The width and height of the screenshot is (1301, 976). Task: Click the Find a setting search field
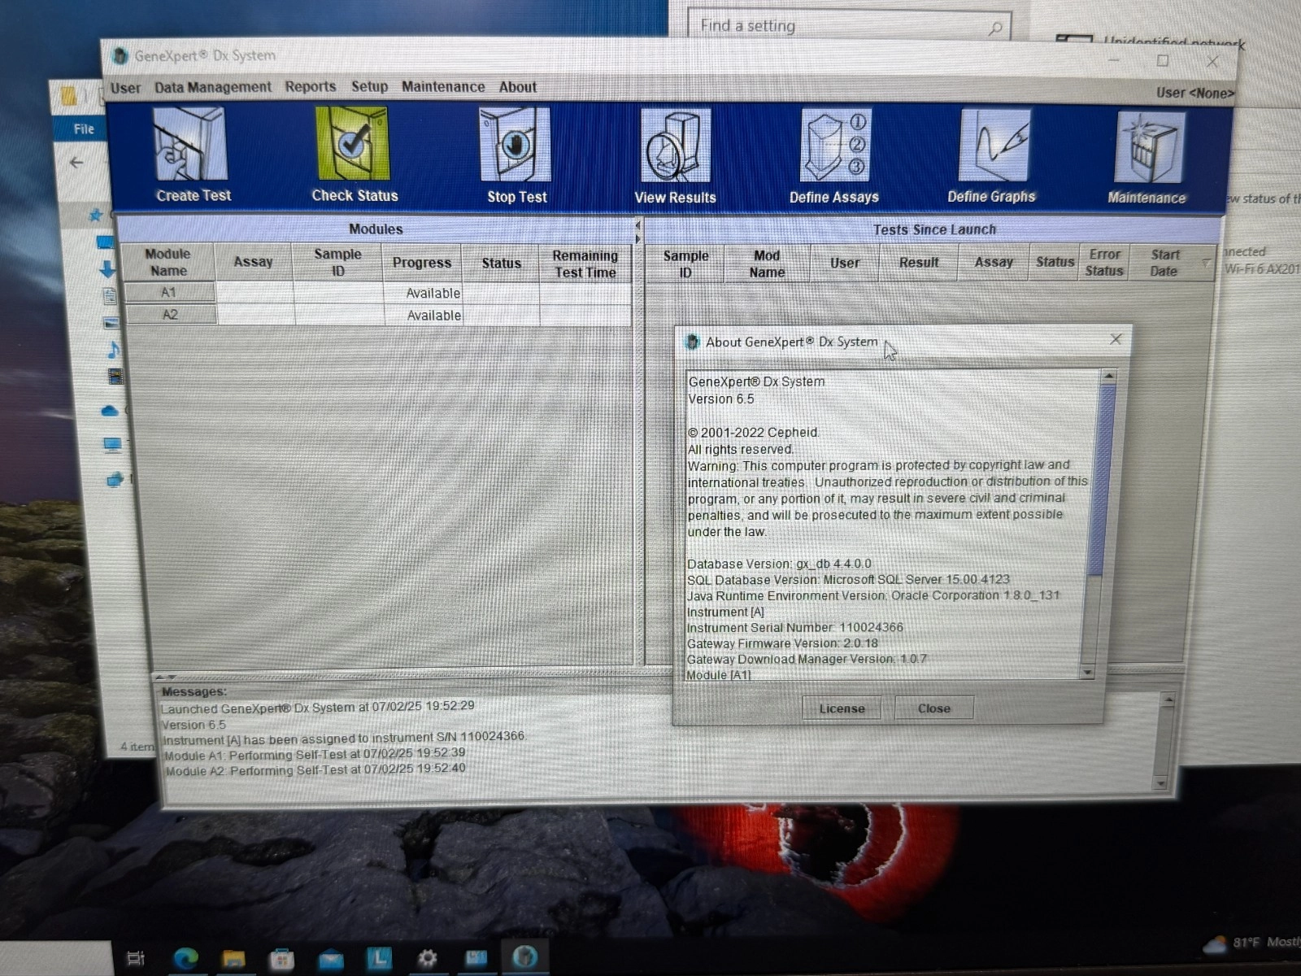pos(849,26)
